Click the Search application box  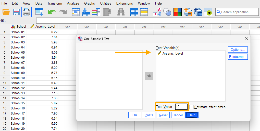point(237,12)
